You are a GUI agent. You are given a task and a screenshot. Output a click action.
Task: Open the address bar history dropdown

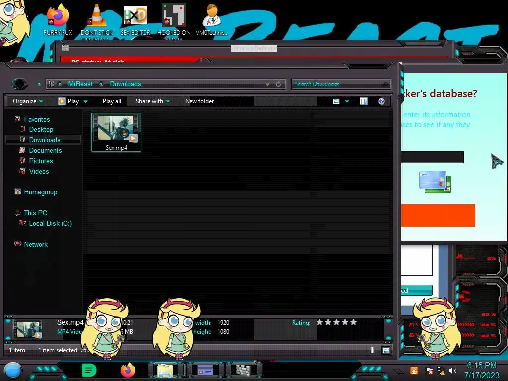(x=267, y=84)
